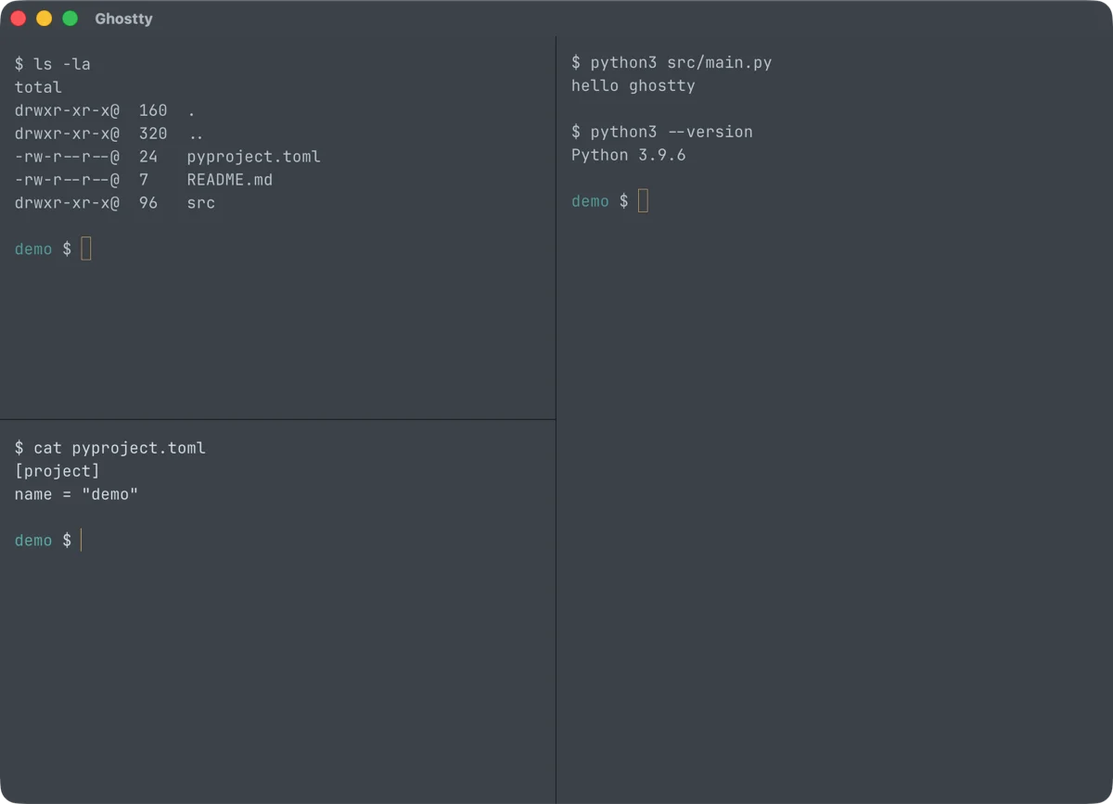Viewport: 1113px width, 804px height.
Task: Click the "Python 3.9.6" version output
Action: (629, 155)
